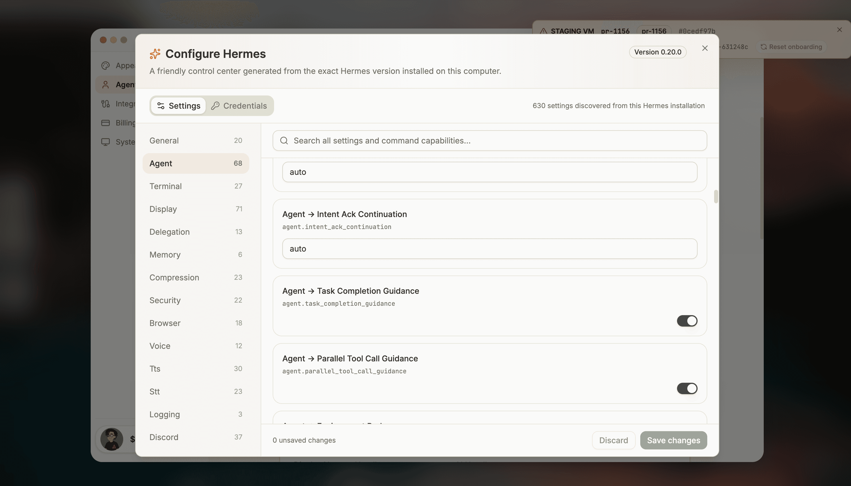Click the 0 unsaved changes status text

[304, 440]
